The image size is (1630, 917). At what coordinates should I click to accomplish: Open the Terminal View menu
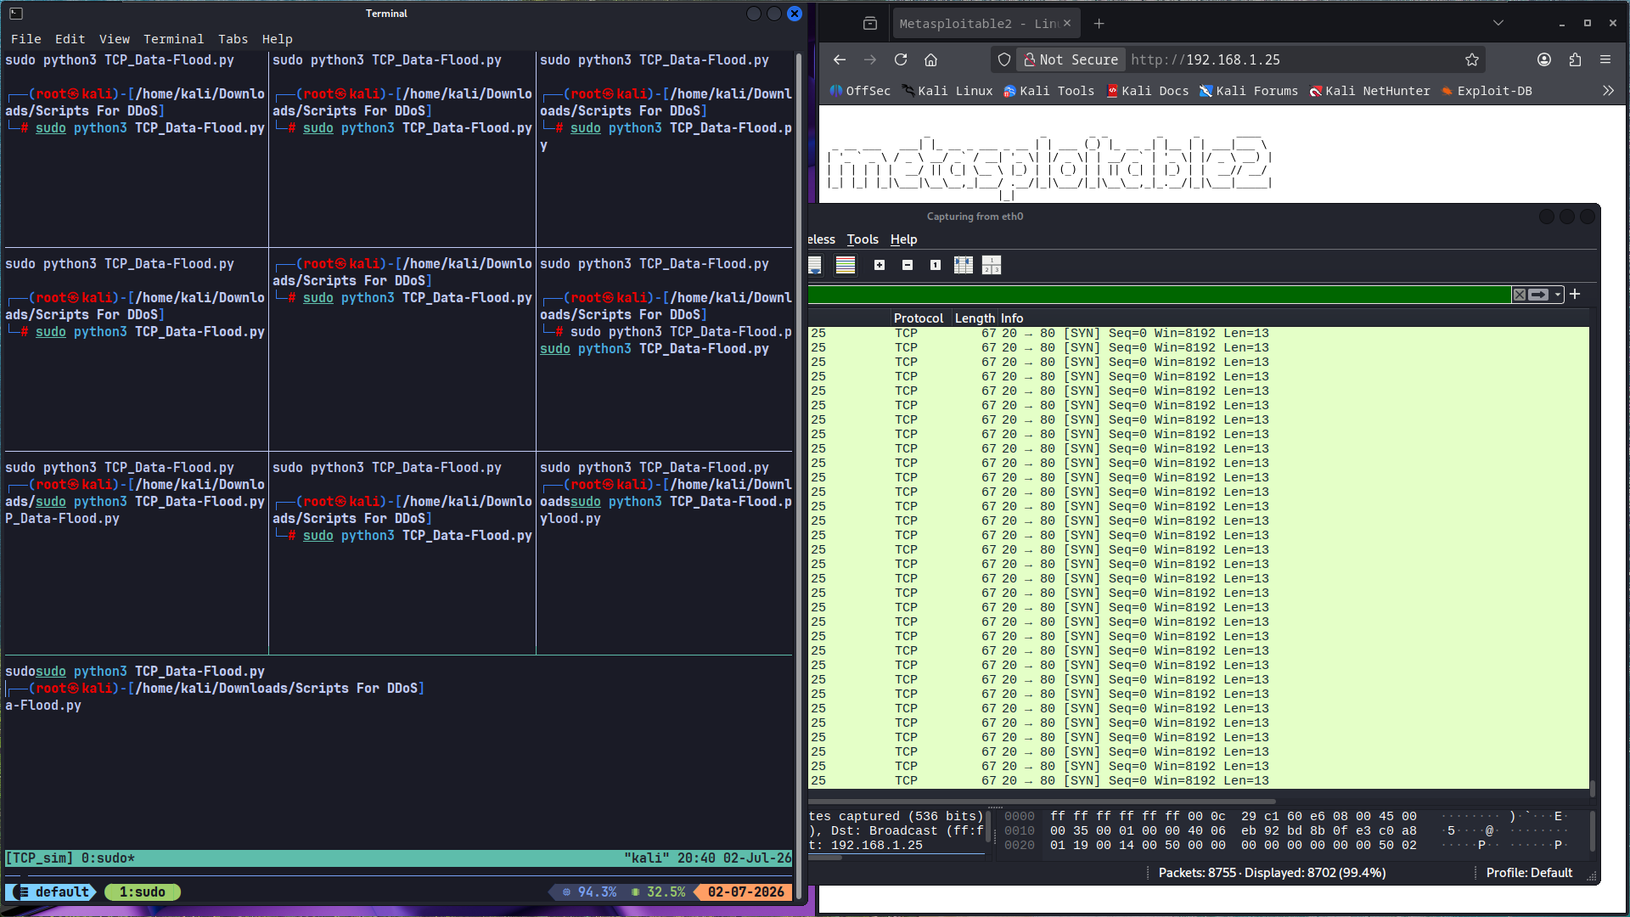[114, 39]
